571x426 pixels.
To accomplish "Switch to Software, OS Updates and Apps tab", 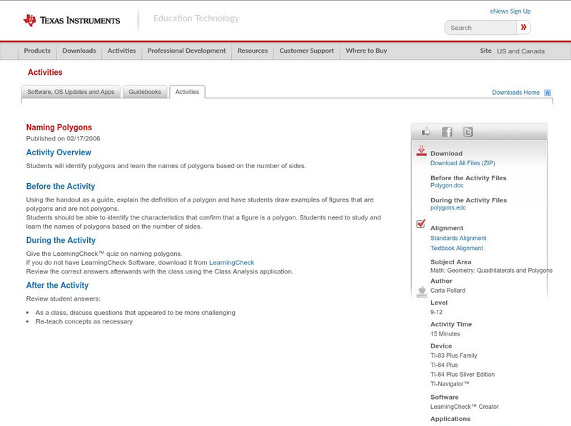I will tap(71, 92).
